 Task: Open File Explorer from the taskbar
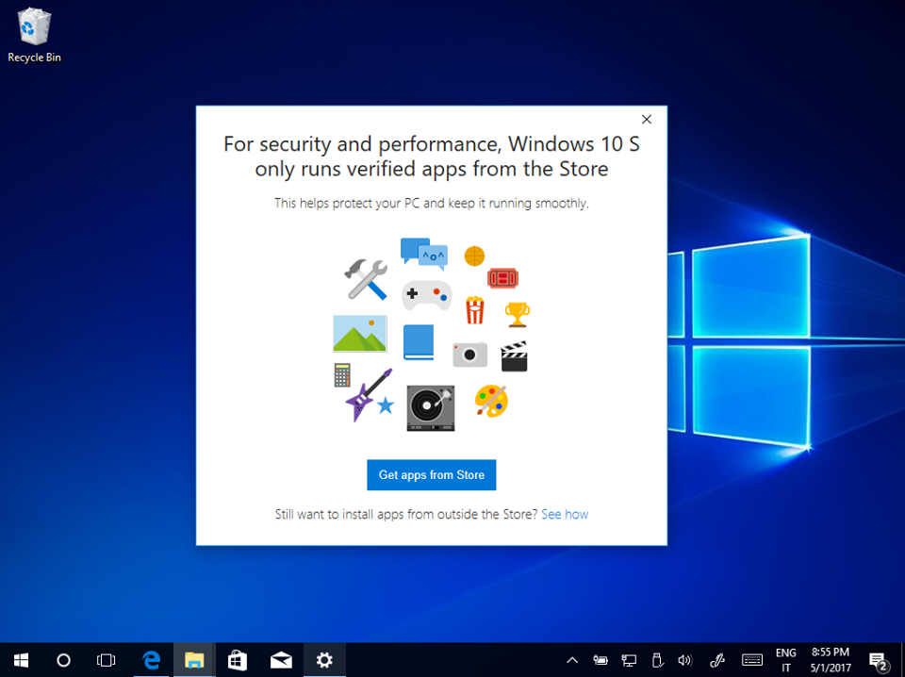(194, 660)
